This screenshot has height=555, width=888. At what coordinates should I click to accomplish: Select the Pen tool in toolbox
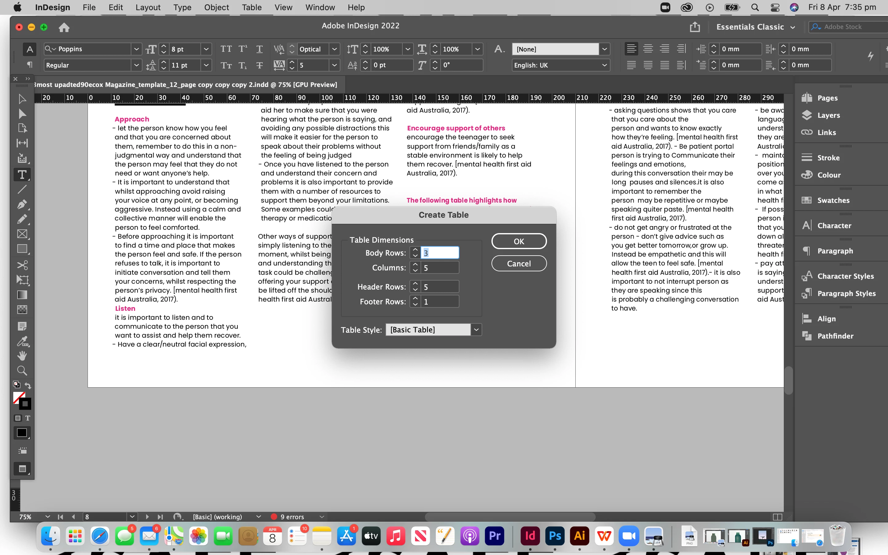(22, 204)
